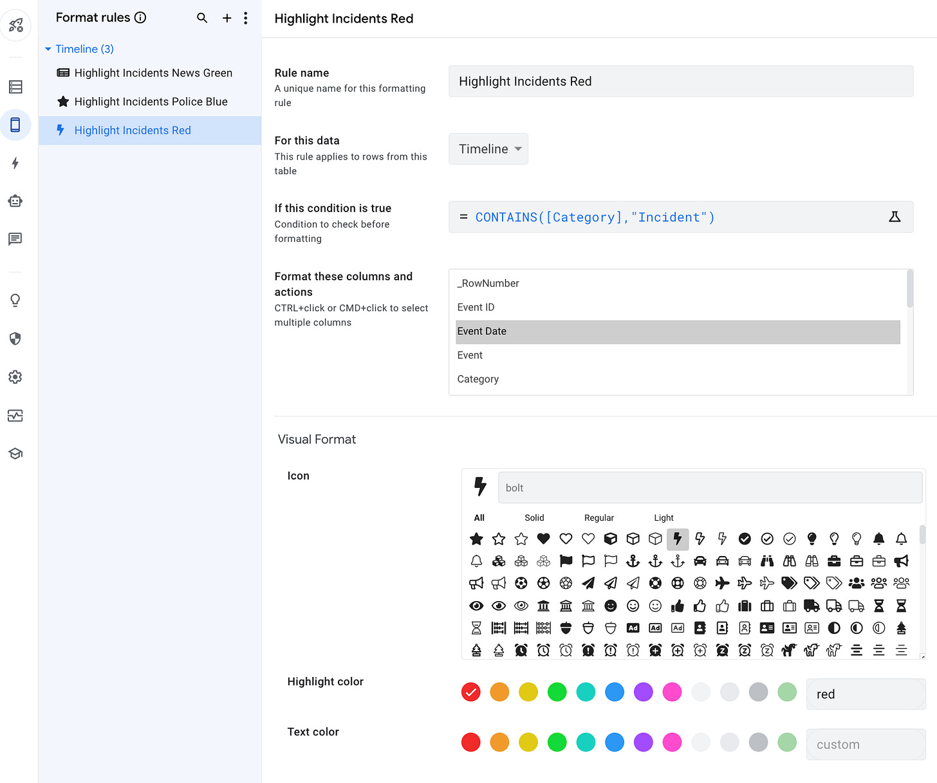Open the Settings gear section

coord(15,377)
